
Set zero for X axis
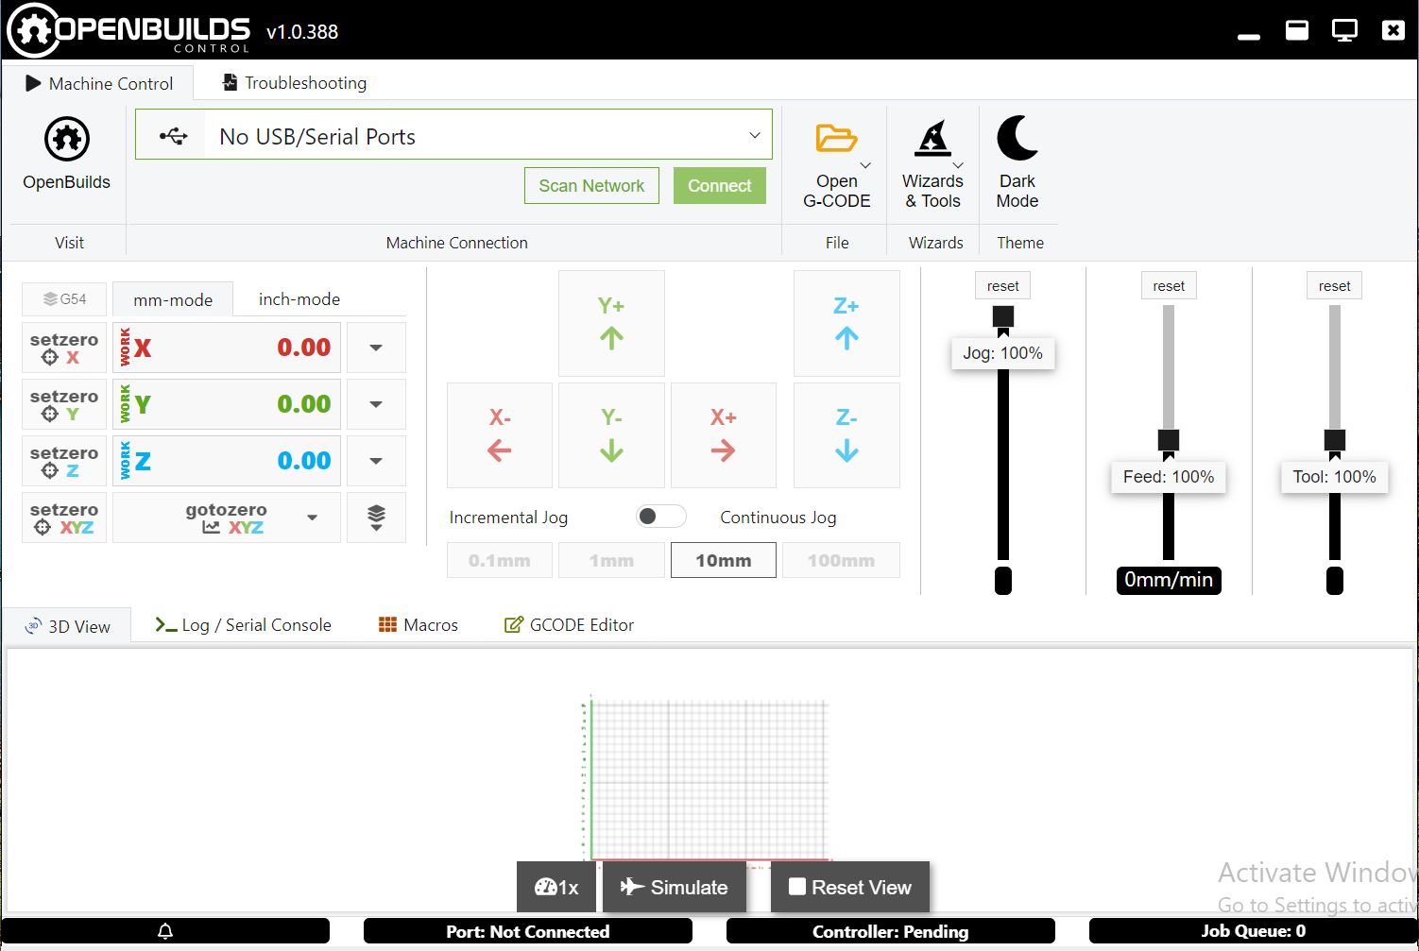[64, 348]
